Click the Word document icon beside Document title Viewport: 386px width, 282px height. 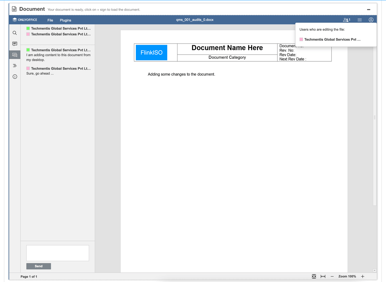point(14,9)
